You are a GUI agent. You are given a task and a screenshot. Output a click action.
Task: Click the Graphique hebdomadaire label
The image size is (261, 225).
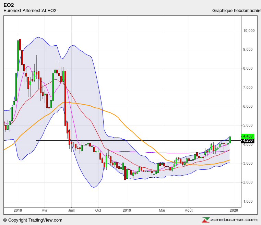tap(236, 11)
